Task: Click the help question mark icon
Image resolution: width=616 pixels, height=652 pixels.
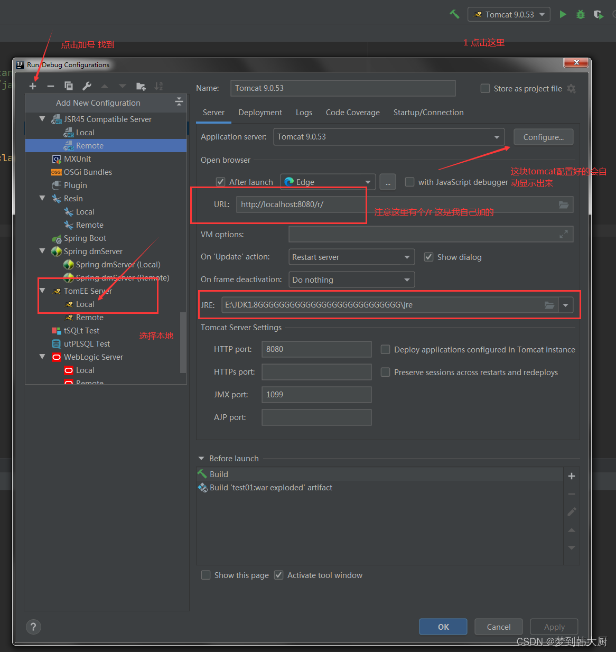Action: click(x=33, y=627)
